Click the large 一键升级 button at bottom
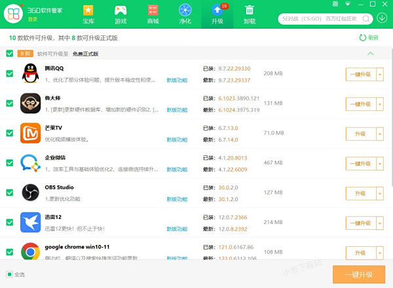Screen dimensions: 393x288 pos(359,274)
